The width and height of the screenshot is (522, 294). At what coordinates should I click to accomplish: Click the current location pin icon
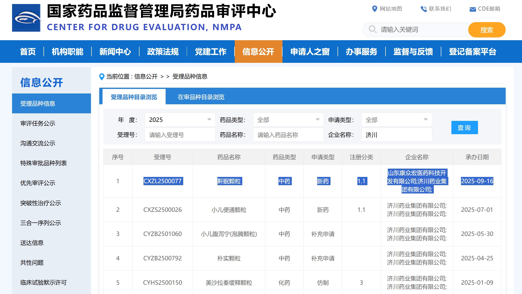pos(102,77)
